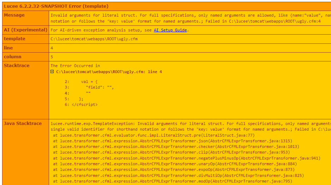This screenshot has width=331, height=185.
Task: Click the Lucee 6.2.2.32-SNAPSHOT Error header
Action: click(x=56, y=6)
